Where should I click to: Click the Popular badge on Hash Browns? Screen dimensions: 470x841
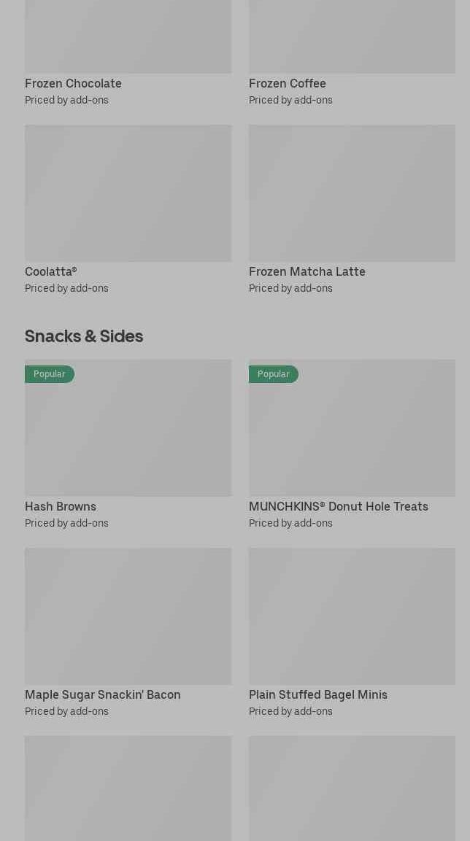[x=50, y=374]
